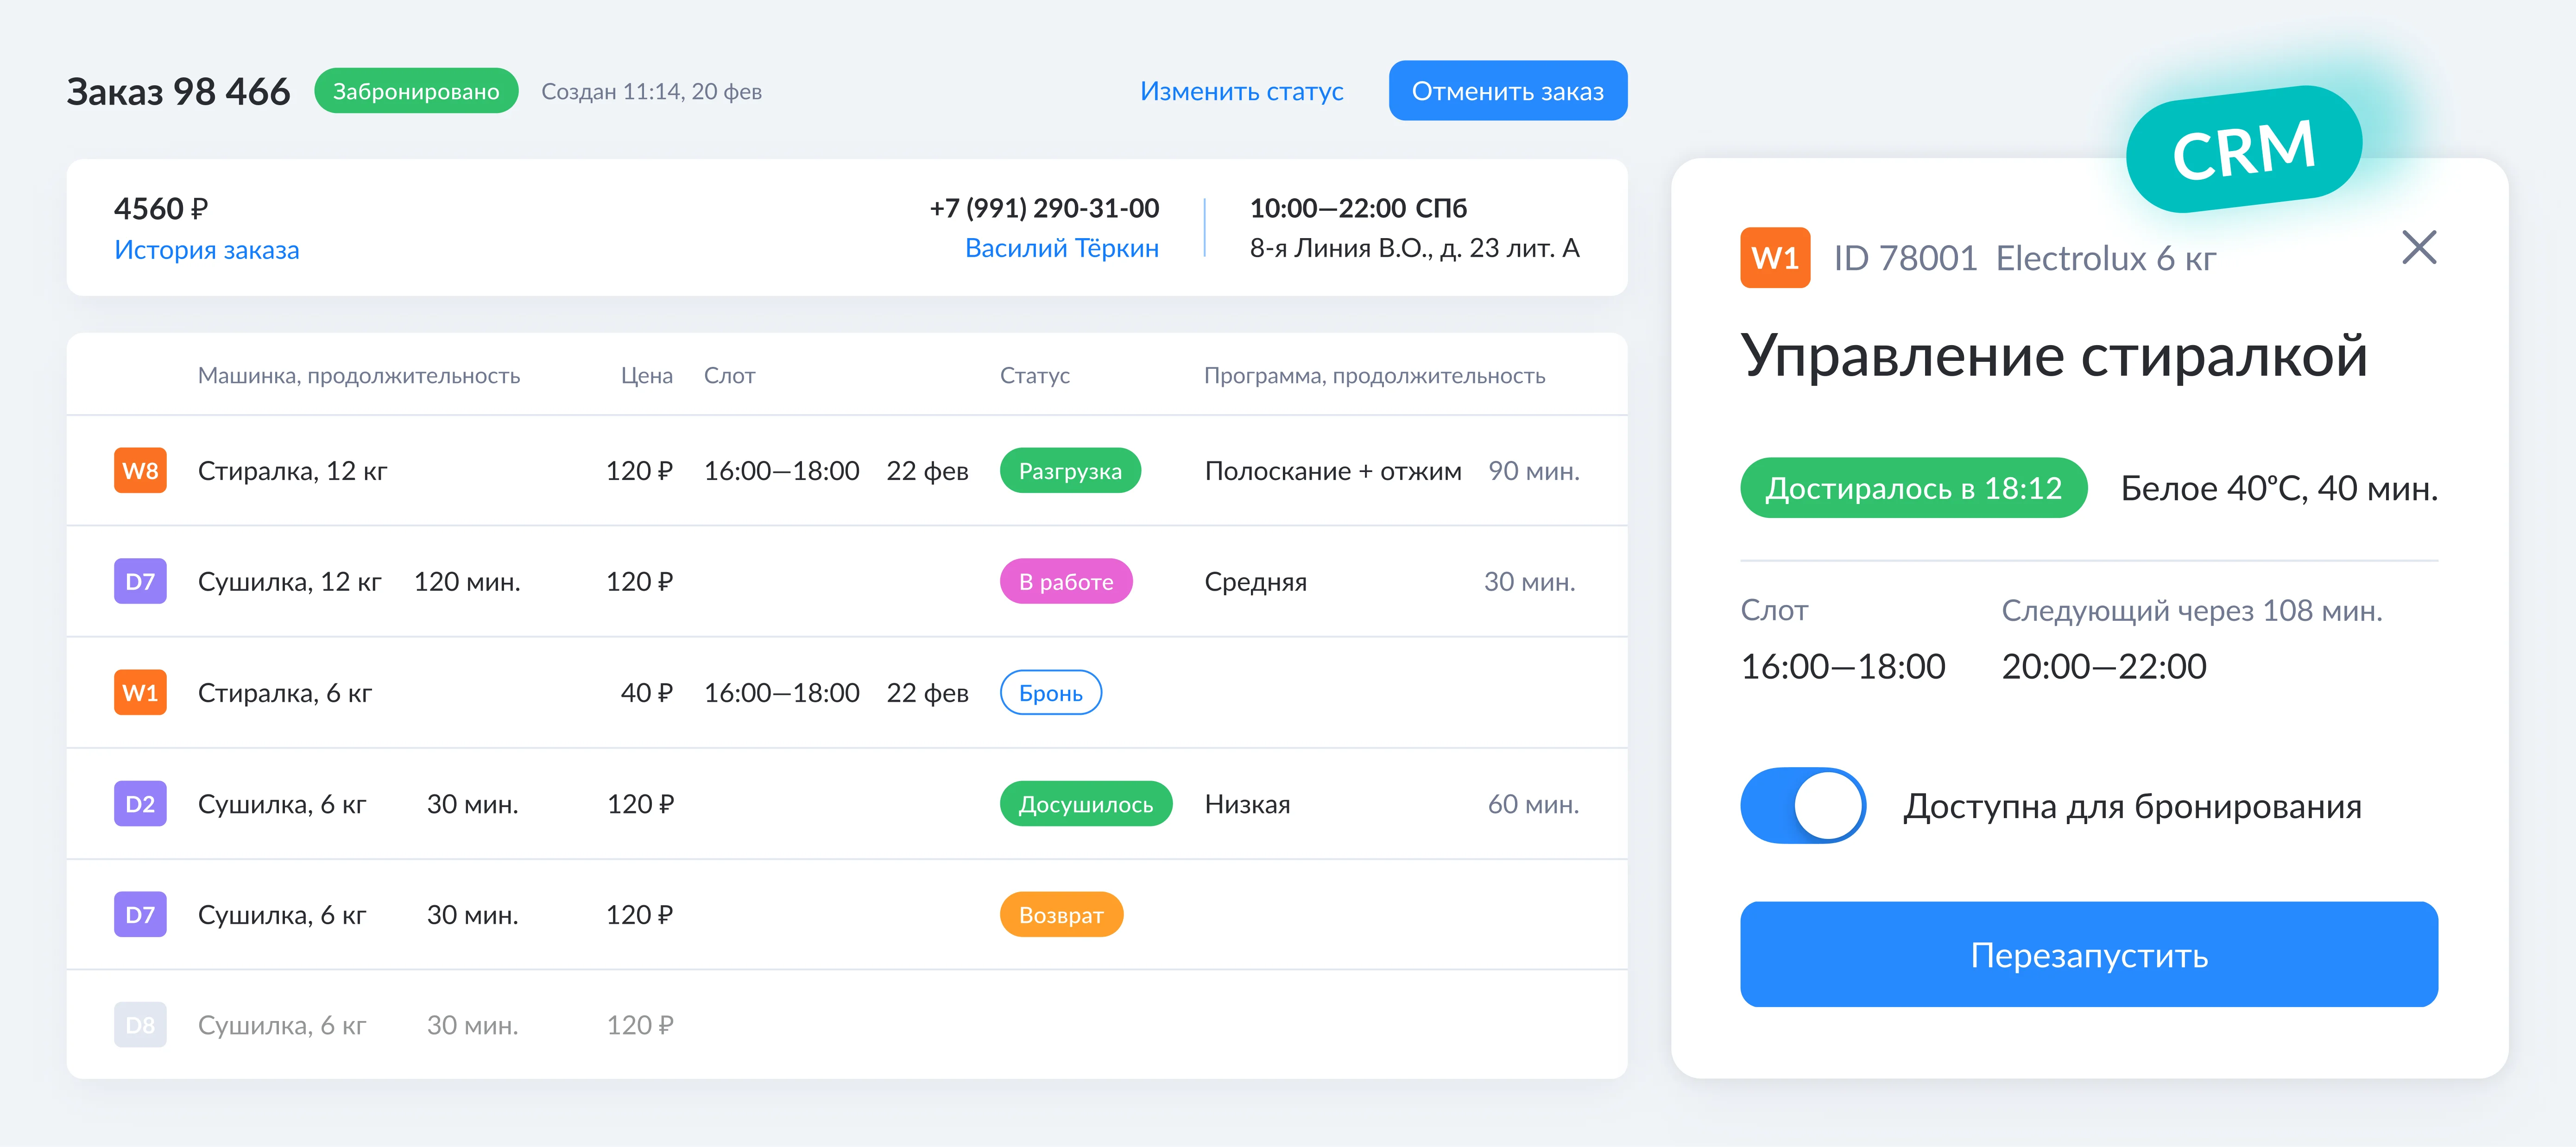Click 40 ₽ price in W1 row
Screen dimensions: 2576x1147
coord(646,693)
